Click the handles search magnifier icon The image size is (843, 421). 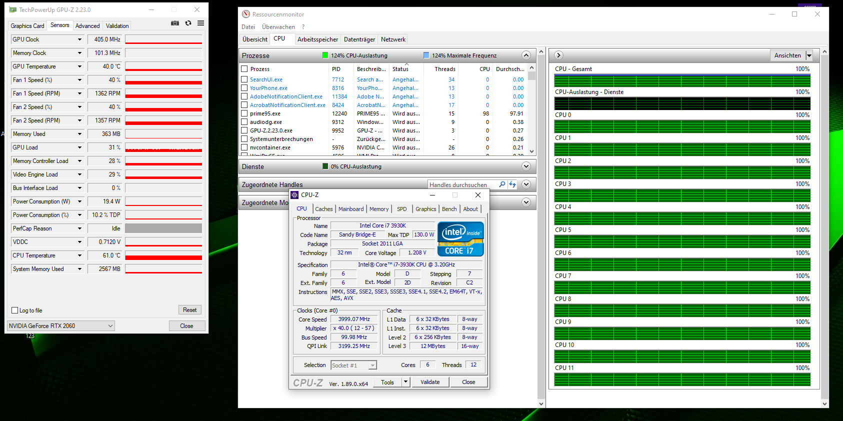pyautogui.click(x=502, y=184)
